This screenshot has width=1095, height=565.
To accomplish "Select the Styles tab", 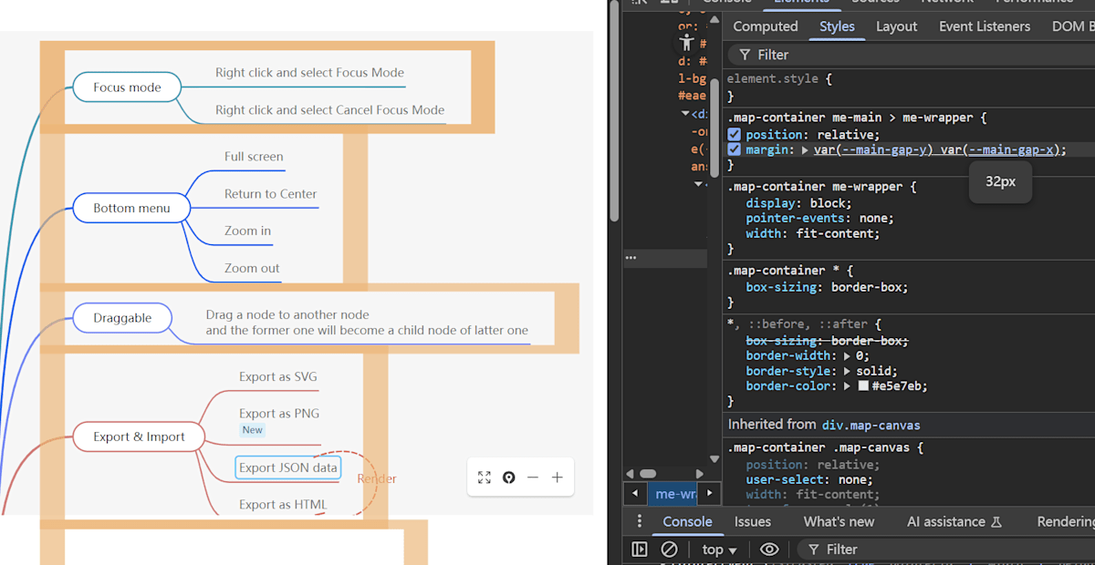I will click(837, 26).
